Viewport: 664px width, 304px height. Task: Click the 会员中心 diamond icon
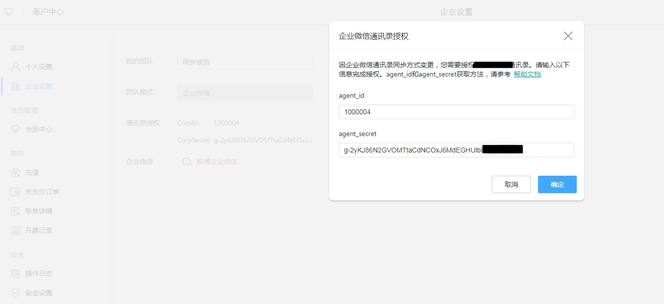coord(16,129)
